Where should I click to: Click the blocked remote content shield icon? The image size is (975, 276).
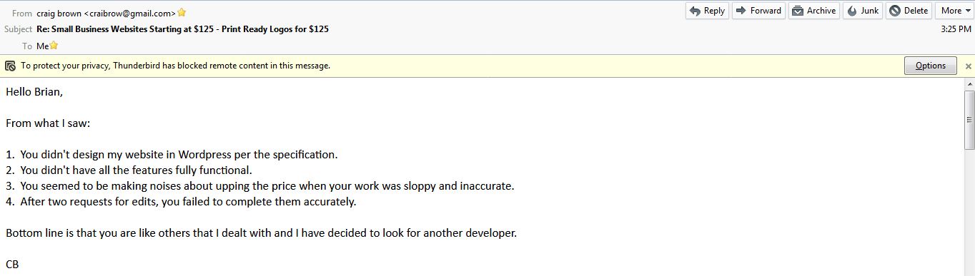tap(10, 66)
